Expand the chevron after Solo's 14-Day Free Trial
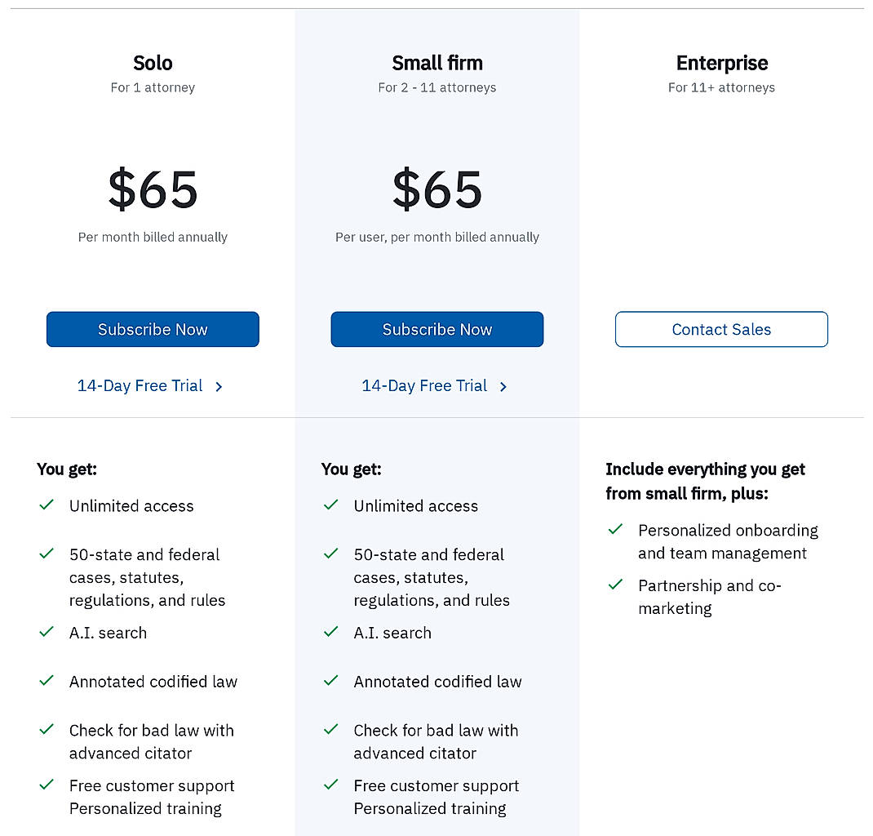This screenshot has height=836, width=873. pos(219,387)
